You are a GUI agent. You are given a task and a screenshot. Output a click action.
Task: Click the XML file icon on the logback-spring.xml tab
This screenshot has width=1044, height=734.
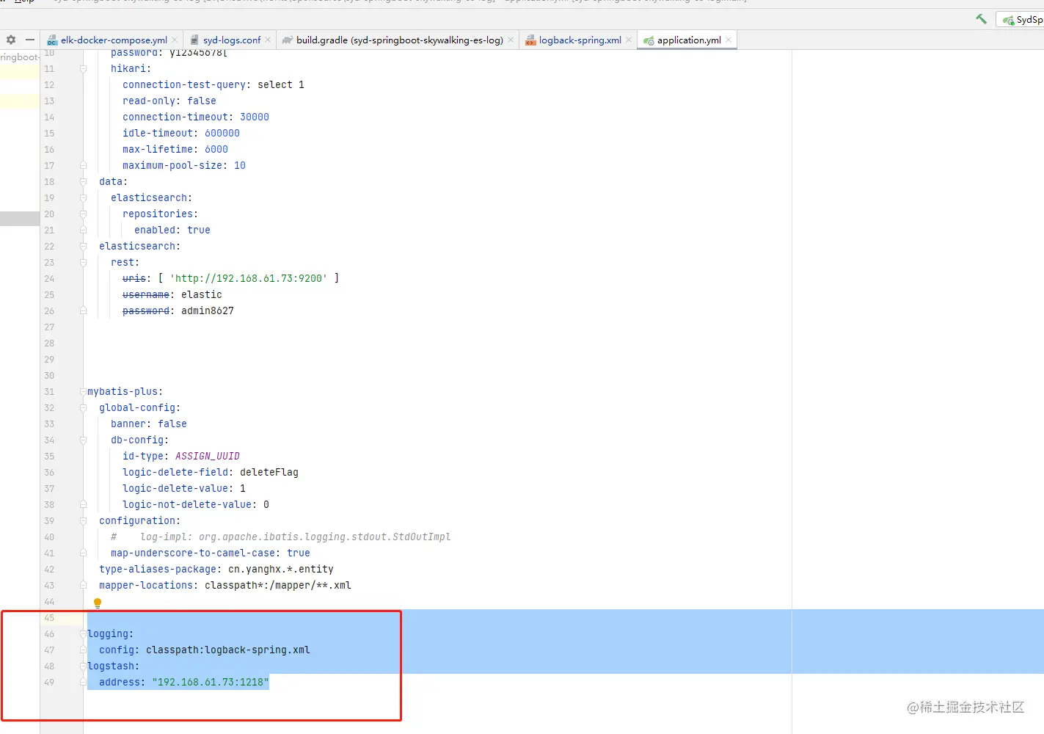pyautogui.click(x=530, y=40)
